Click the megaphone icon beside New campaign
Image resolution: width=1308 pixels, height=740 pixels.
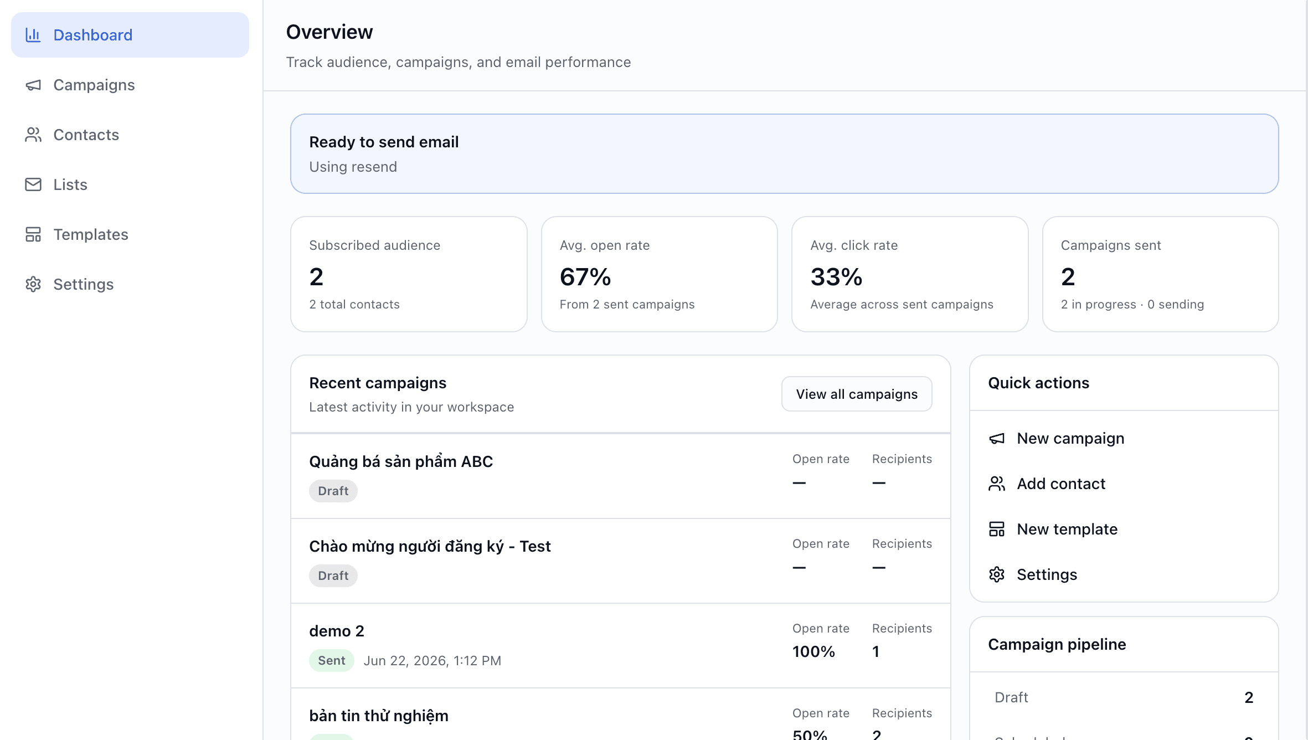(997, 439)
